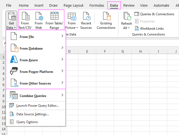Select the From Web icon
The image size is (179, 135).
pos(39,17)
